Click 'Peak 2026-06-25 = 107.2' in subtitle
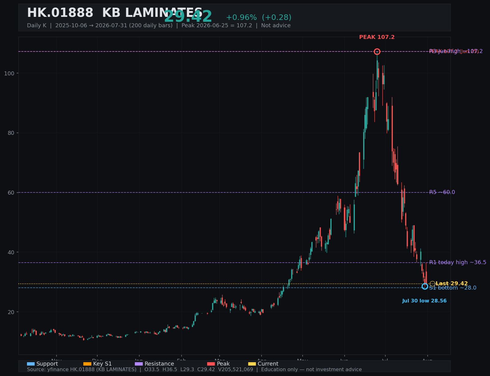Viewport: 490px width, 376px height. 217,26
